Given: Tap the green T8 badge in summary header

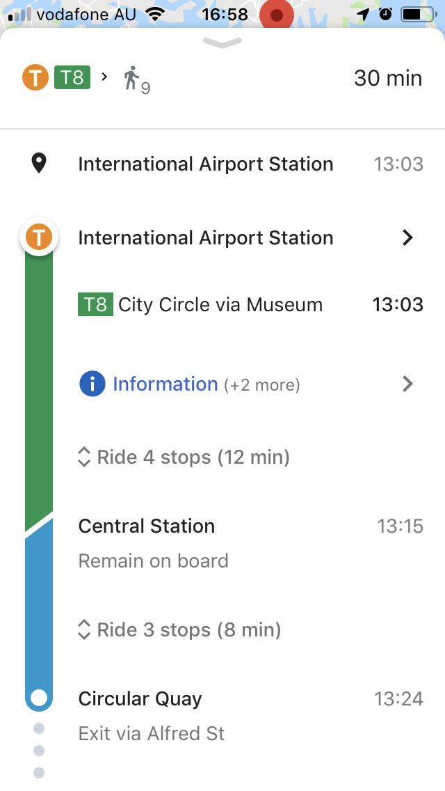Looking at the screenshot, I should 72,77.
